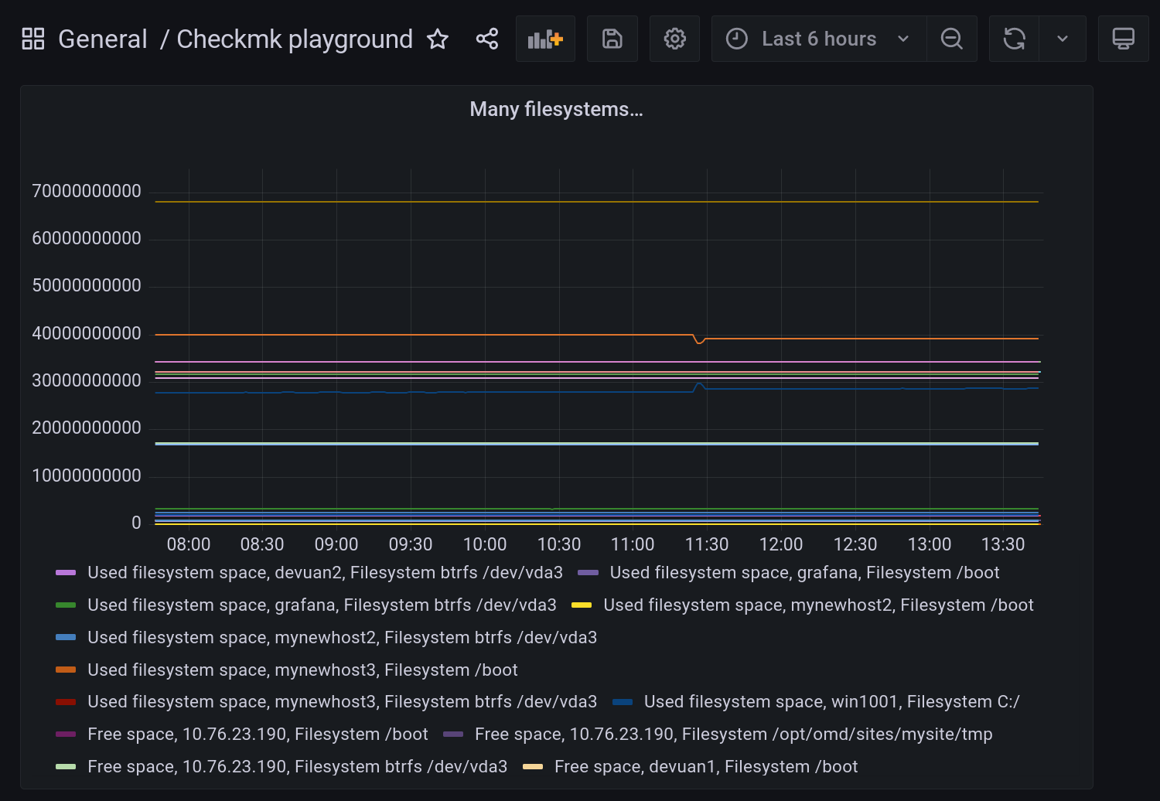Change color of mynewhost3 /boot orange swatch
The height and width of the screenshot is (801, 1160).
point(66,670)
